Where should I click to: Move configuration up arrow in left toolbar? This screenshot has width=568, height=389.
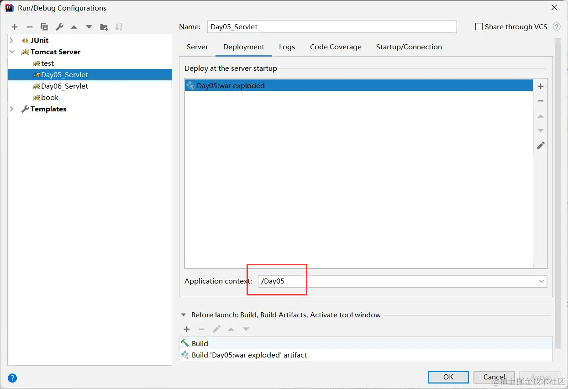[74, 27]
